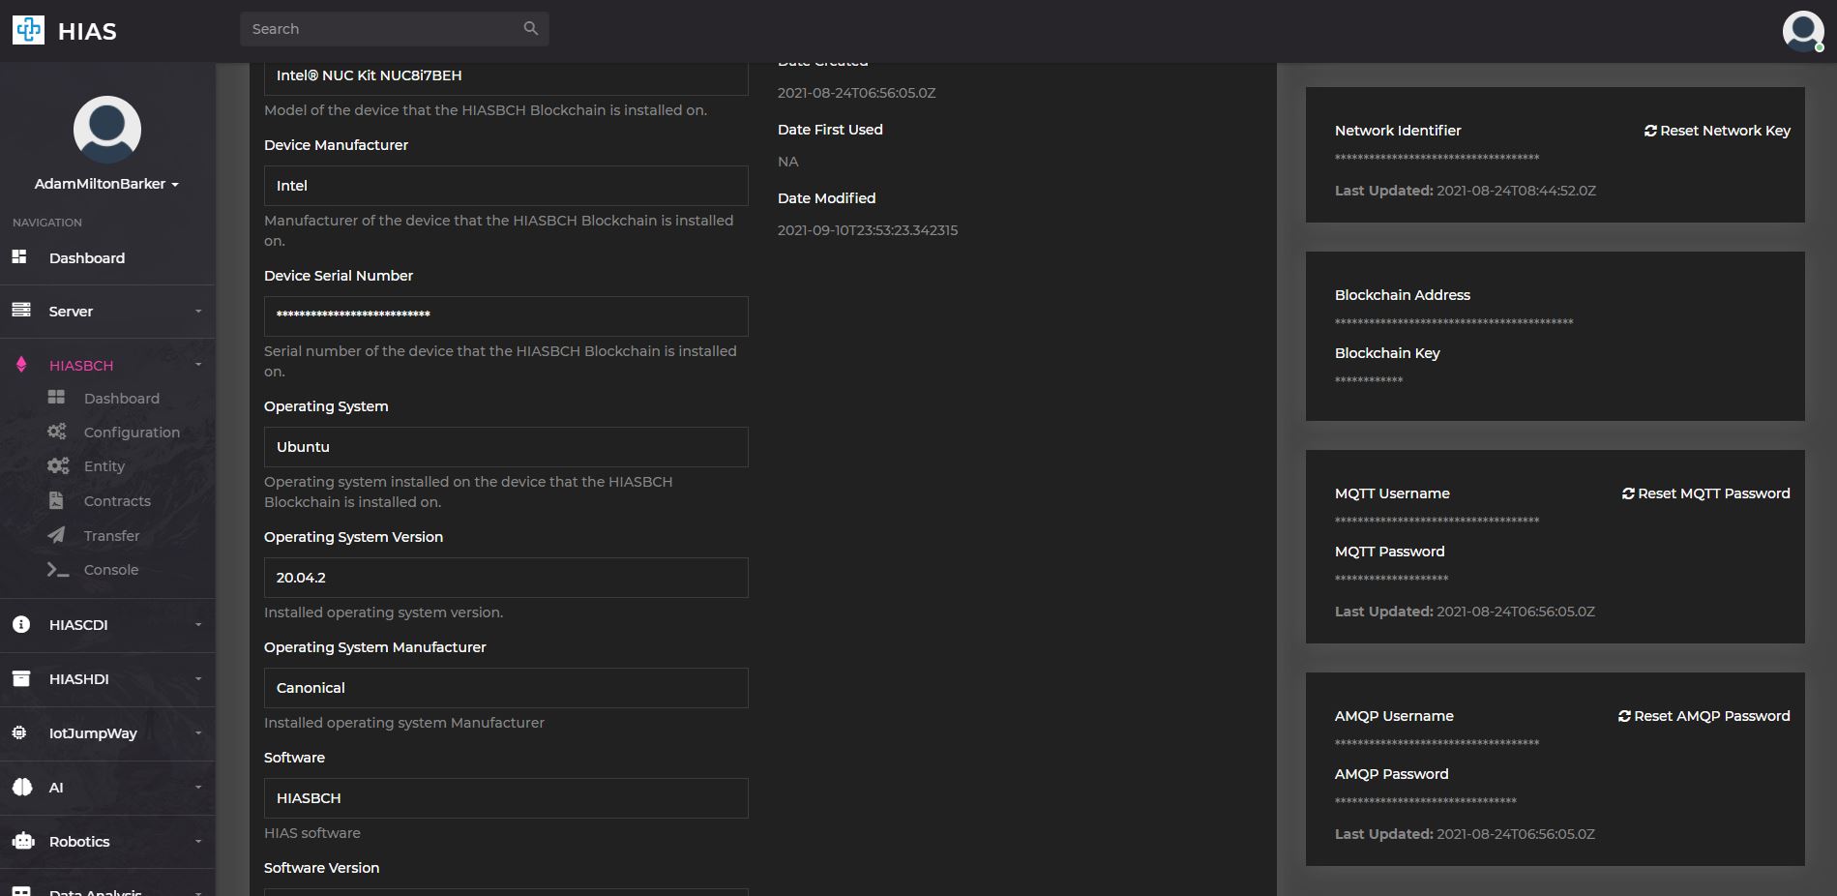1837x896 pixels.
Task: Click the OS Manufacturer field Canonical
Action: tap(506, 688)
